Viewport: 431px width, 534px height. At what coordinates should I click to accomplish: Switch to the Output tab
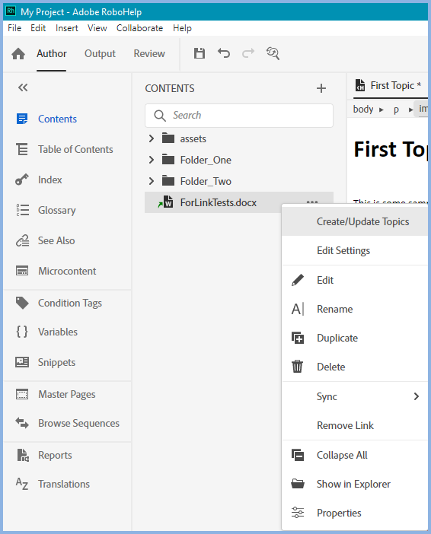pos(100,53)
